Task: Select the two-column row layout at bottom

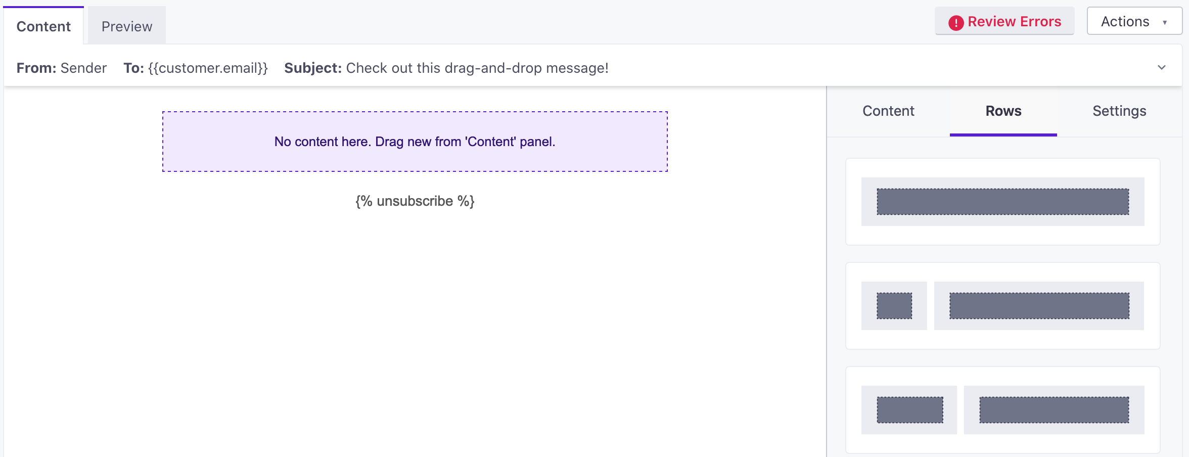Action: pyautogui.click(x=1003, y=410)
